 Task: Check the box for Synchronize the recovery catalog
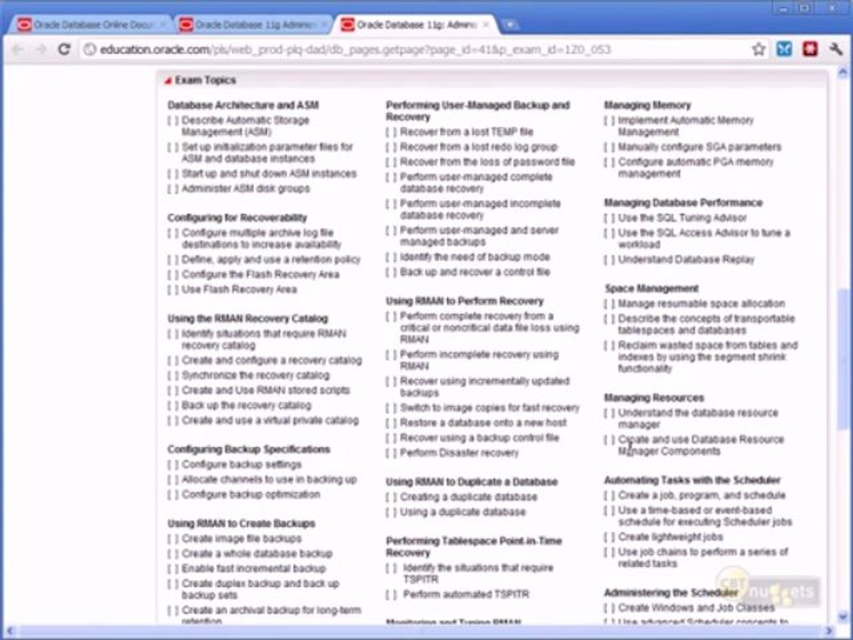click(x=173, y=375)
